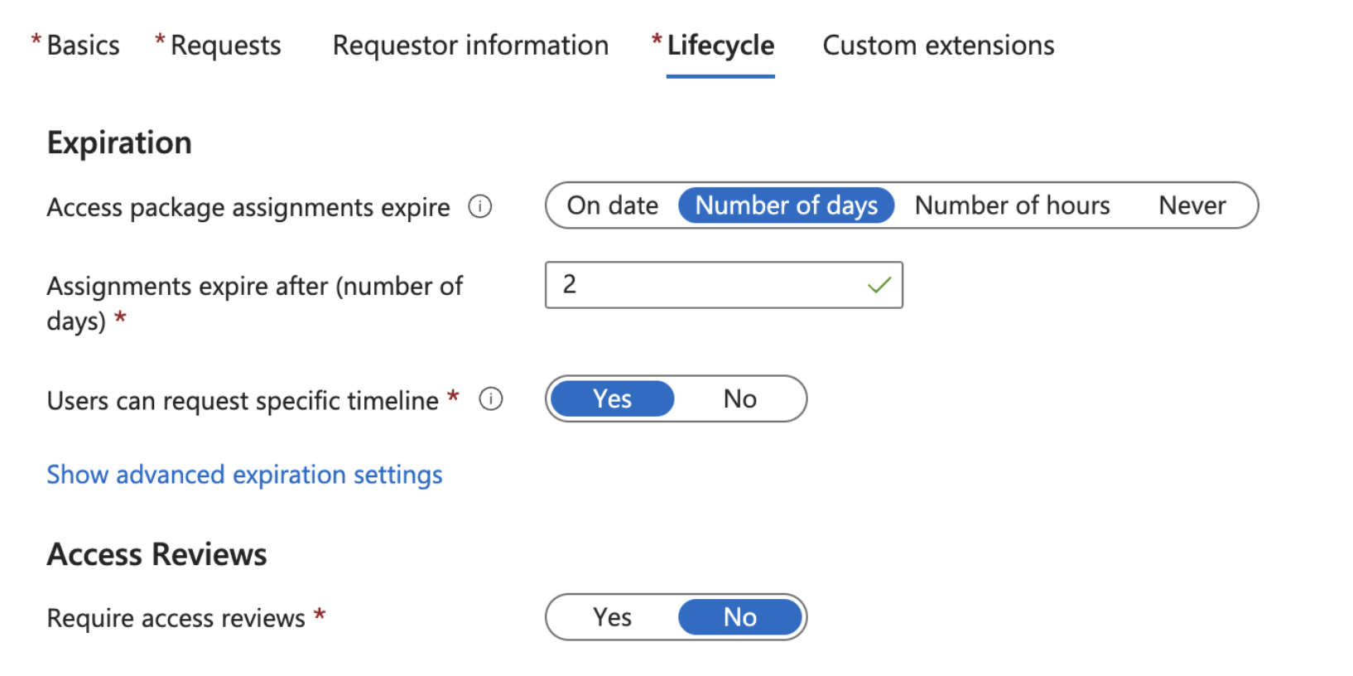Keep No selected for require access reviews
Image resolution: width=1353 pixels, height=676 pixels.
(x=740, y=616)
